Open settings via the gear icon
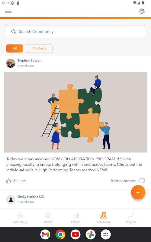The height and width of the screenshot is (242, 151). tap(142, 11)
